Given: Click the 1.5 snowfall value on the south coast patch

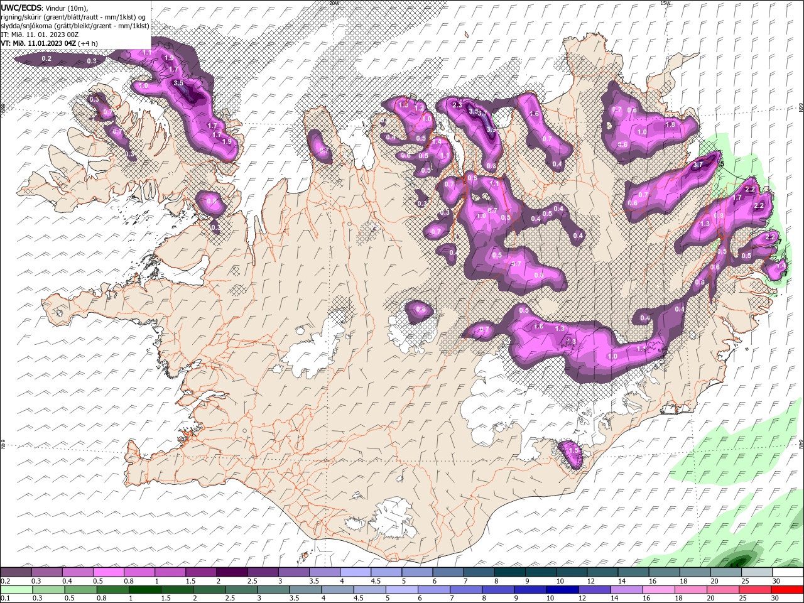Looking at the screenshot, I should tap(573, 450).
